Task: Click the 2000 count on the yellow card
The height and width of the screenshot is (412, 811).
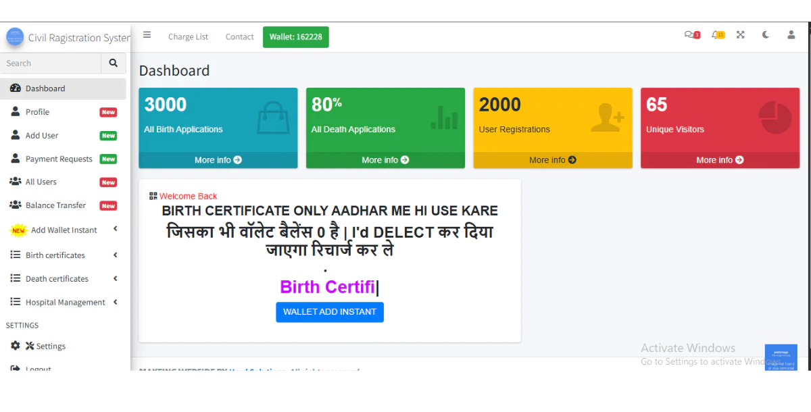Action: [500, 105]
